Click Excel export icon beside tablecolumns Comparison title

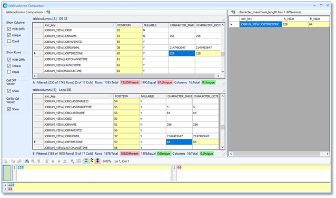pyautogui.click(x=48, y=12)
